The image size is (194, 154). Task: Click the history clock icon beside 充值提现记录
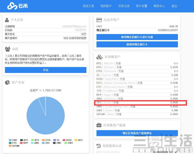(98, 146)
